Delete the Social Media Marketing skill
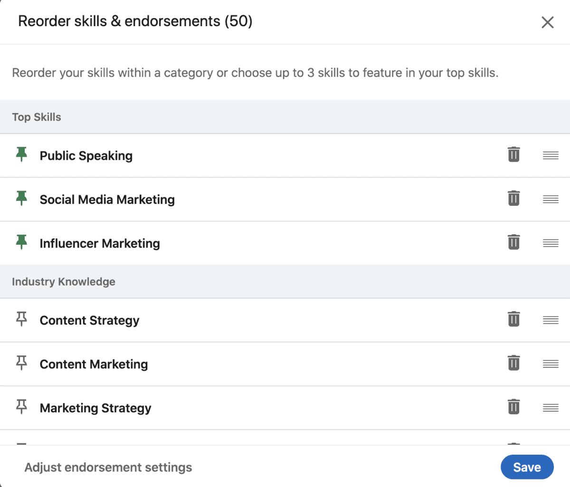This screenshot has height=487, width=570. pyautogui.click(x=513, y=198)
